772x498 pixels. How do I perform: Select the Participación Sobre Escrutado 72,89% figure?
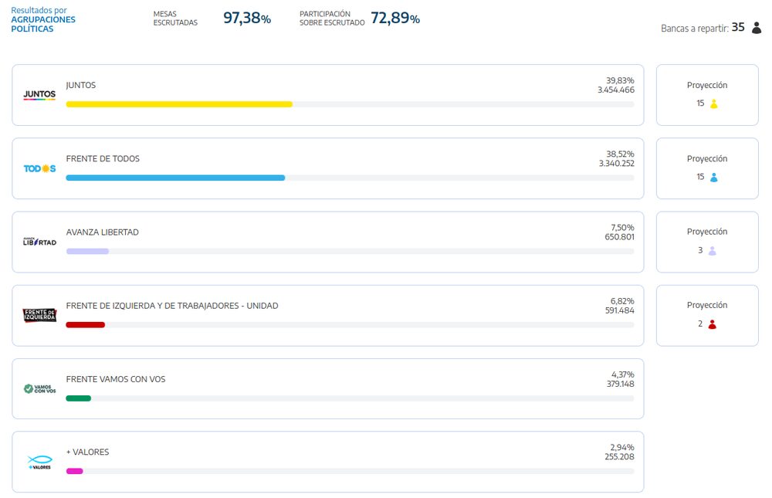click(394, 19)
